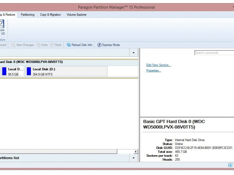Viewport: 234px width, 175px height.
Task: Click the Partitions list heading
Action: (x=10, y=158)
